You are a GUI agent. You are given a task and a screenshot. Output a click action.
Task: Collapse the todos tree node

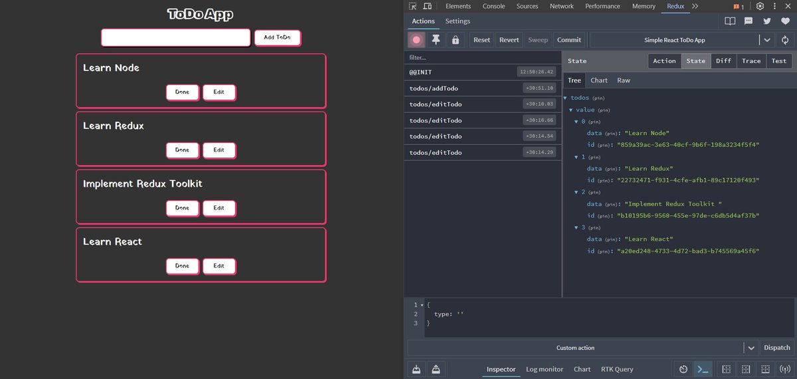[x=565, y=98]
